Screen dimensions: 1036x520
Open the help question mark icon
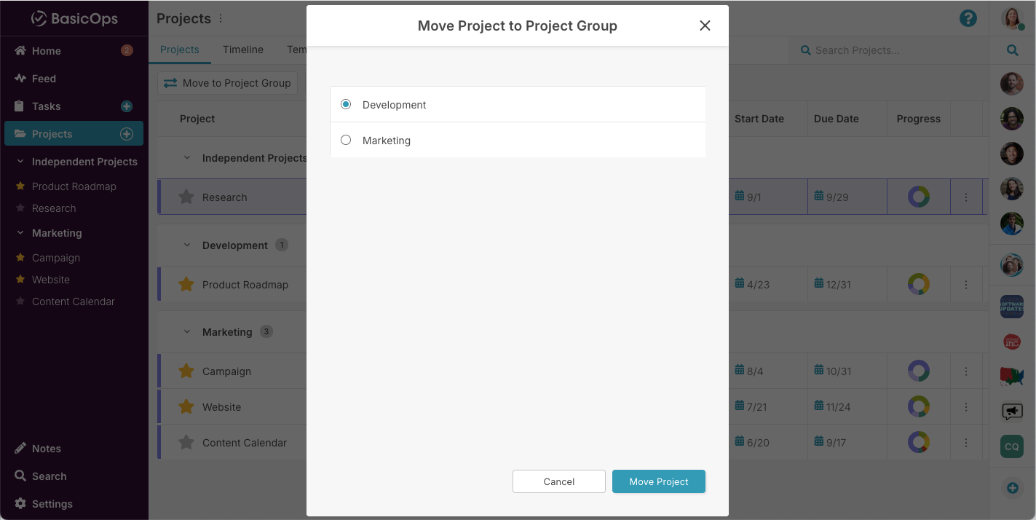(968, 18)
